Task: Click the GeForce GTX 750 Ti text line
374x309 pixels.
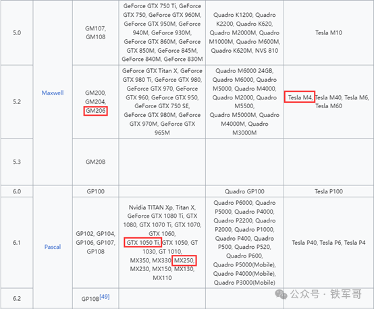Action: coord(162,6)
